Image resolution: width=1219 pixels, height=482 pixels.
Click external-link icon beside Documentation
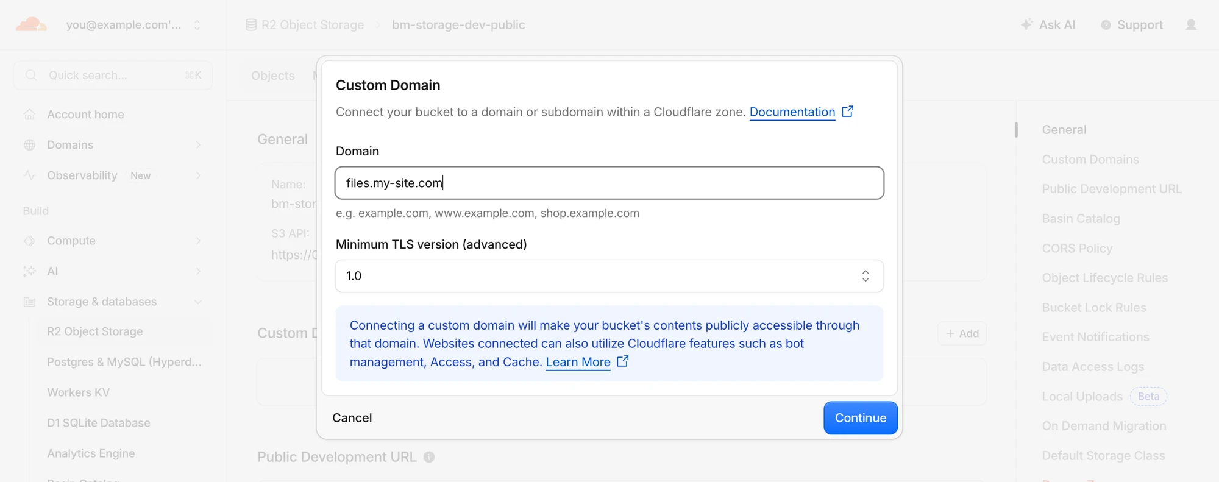847,112
